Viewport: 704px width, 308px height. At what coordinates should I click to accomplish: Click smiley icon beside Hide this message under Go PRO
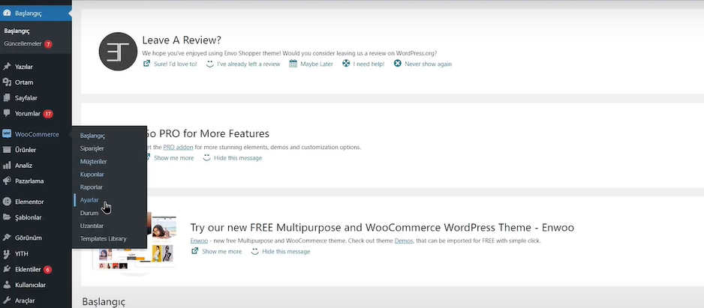[x=206, y=158]
